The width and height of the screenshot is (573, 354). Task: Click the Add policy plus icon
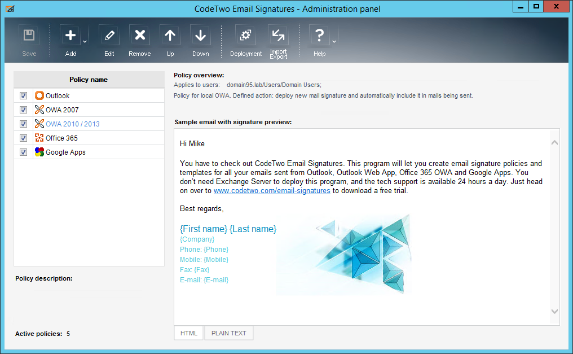coord(70,36)
